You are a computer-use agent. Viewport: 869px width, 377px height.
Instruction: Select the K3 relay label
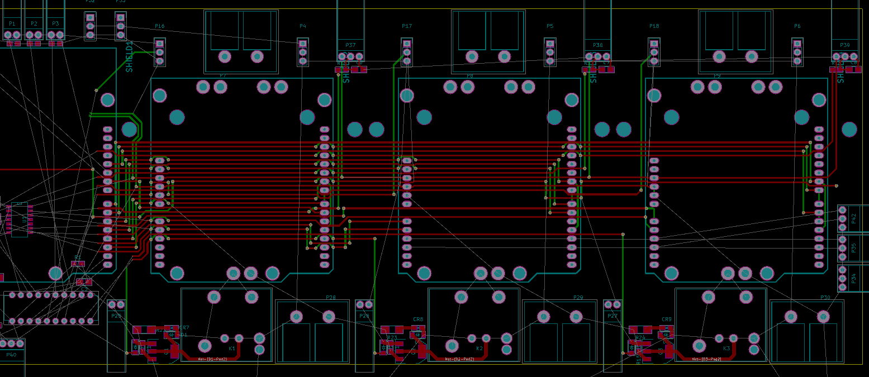[x=726, y=348]
